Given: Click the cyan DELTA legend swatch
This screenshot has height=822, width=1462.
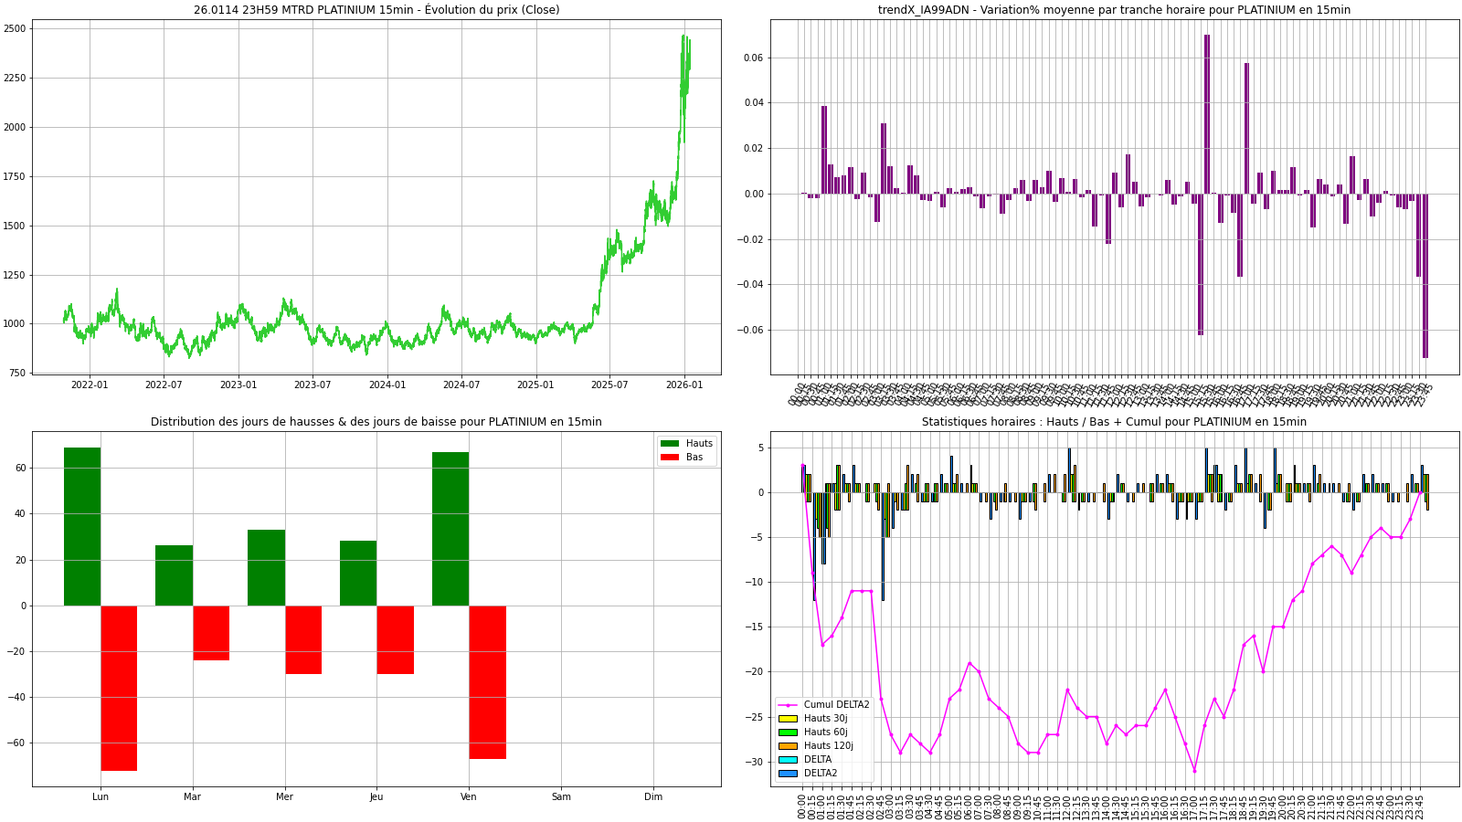Looking at the screenshot, I should pos(787,760).
